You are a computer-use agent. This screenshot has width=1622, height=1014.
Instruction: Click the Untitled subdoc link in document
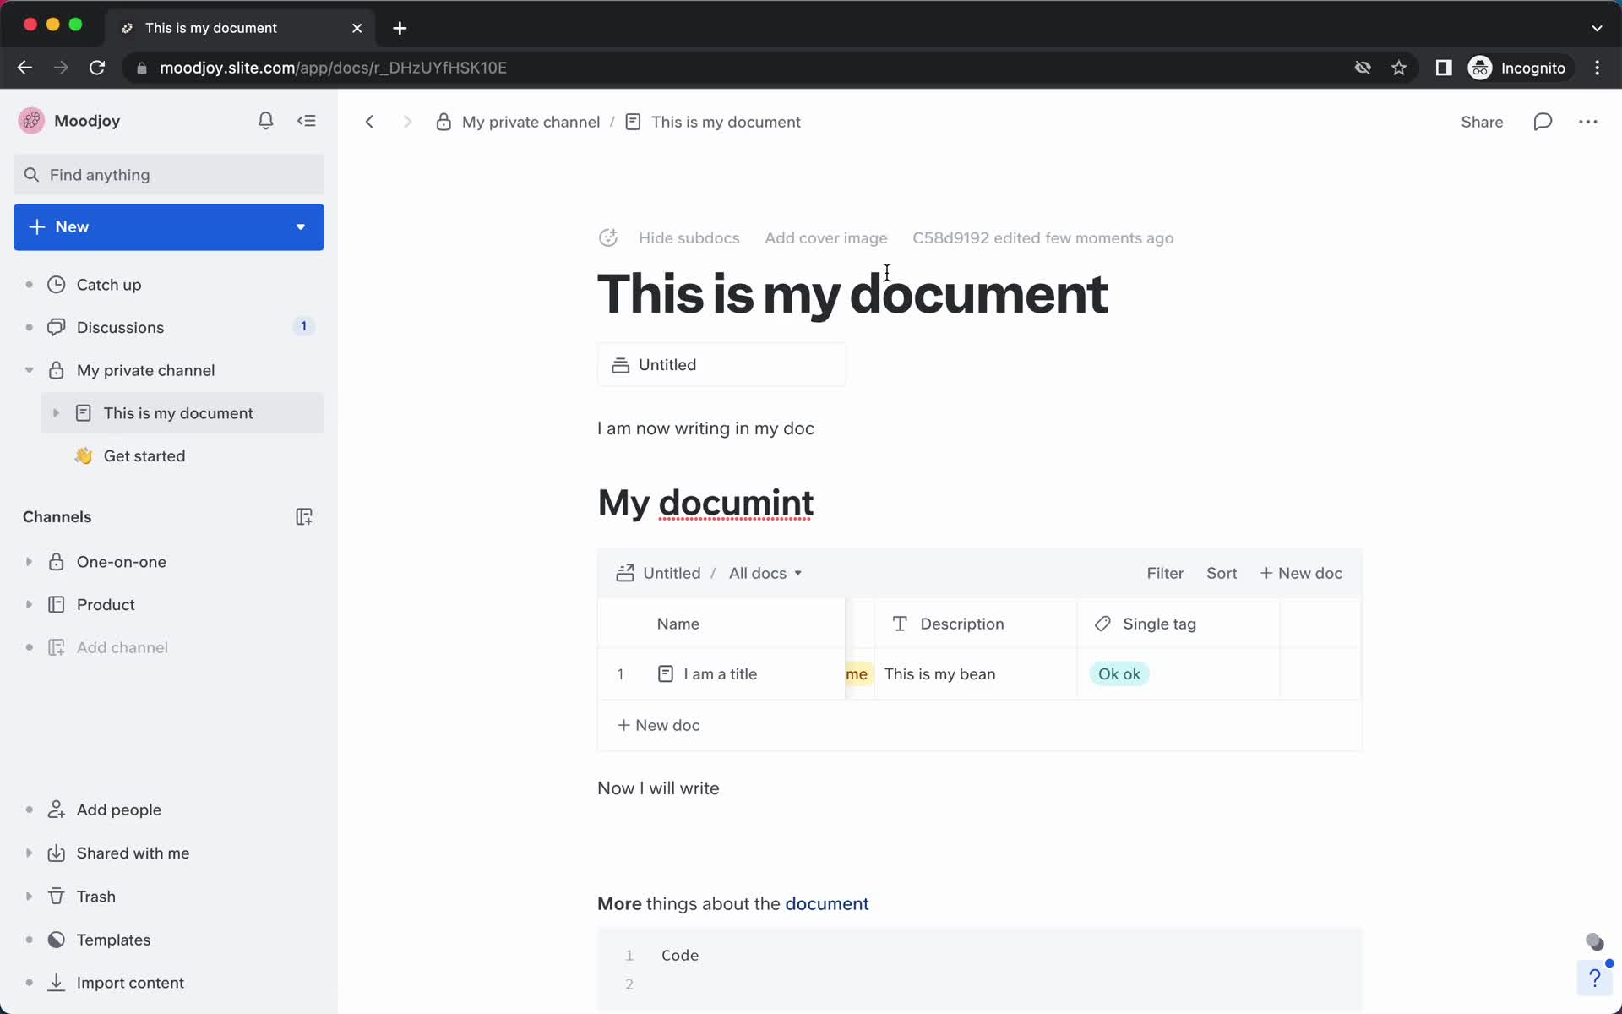click(x=721, y=364)
